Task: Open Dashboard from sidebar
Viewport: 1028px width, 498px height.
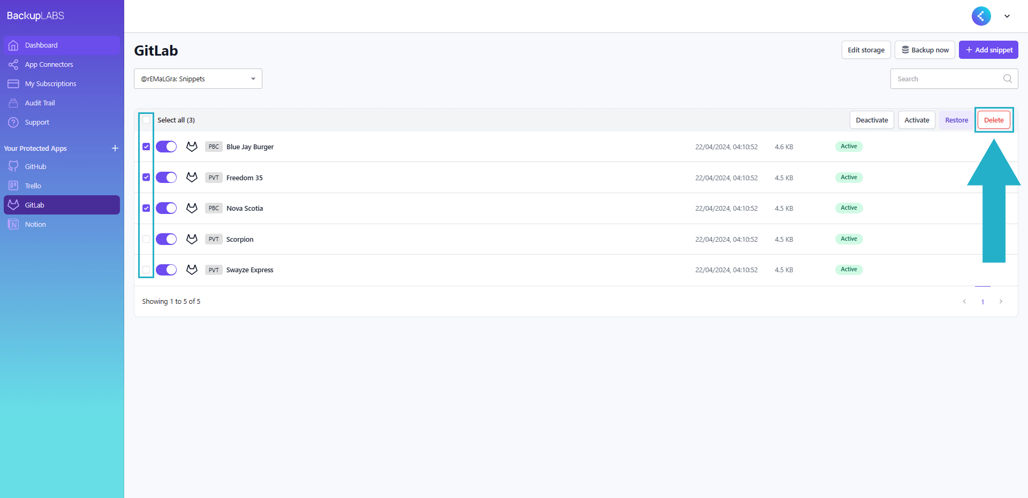Action: coord(62,45)
